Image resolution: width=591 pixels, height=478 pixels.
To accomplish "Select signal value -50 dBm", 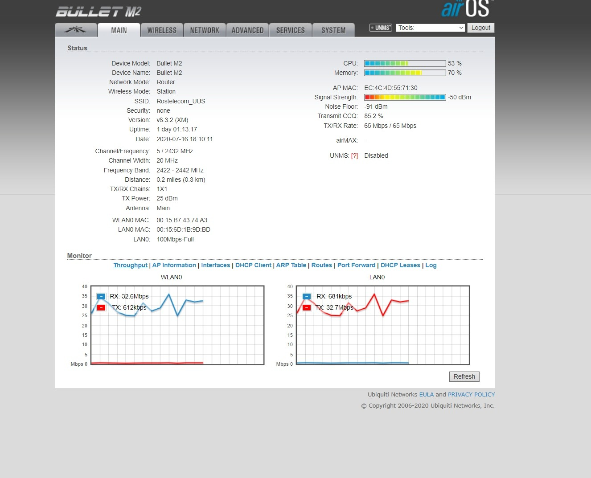I will tap(460, 97).
